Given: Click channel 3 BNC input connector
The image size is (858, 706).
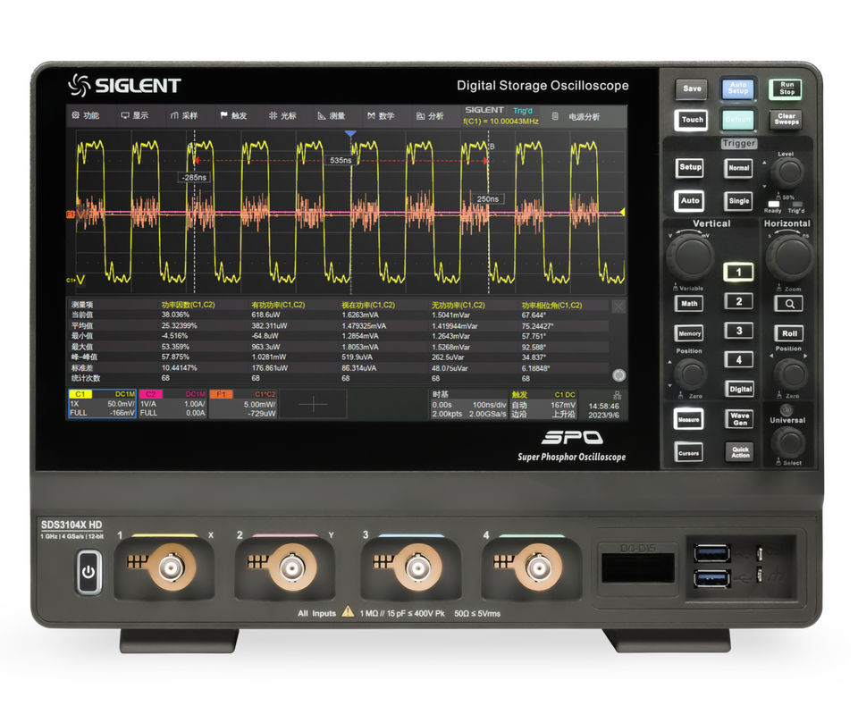Looking at the screenshot, I should click(x=417, y=567).
